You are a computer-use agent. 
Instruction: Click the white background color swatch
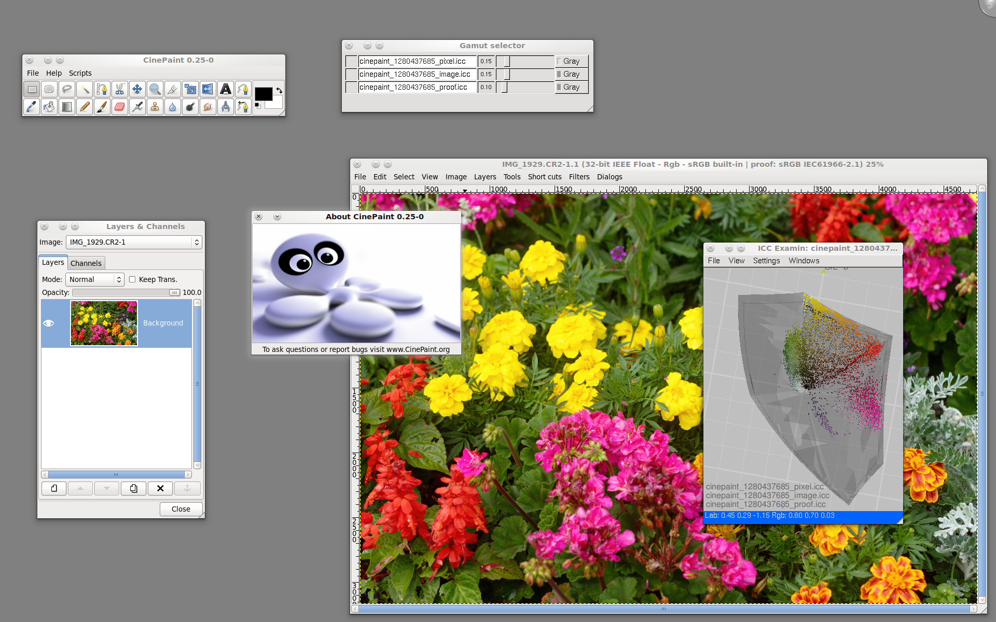[x=277, y=104]
